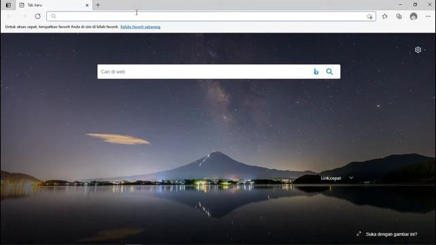Click "Kelola favorit sekarang" link
Viewport: 436px width, 245px height.
point(140,27)
